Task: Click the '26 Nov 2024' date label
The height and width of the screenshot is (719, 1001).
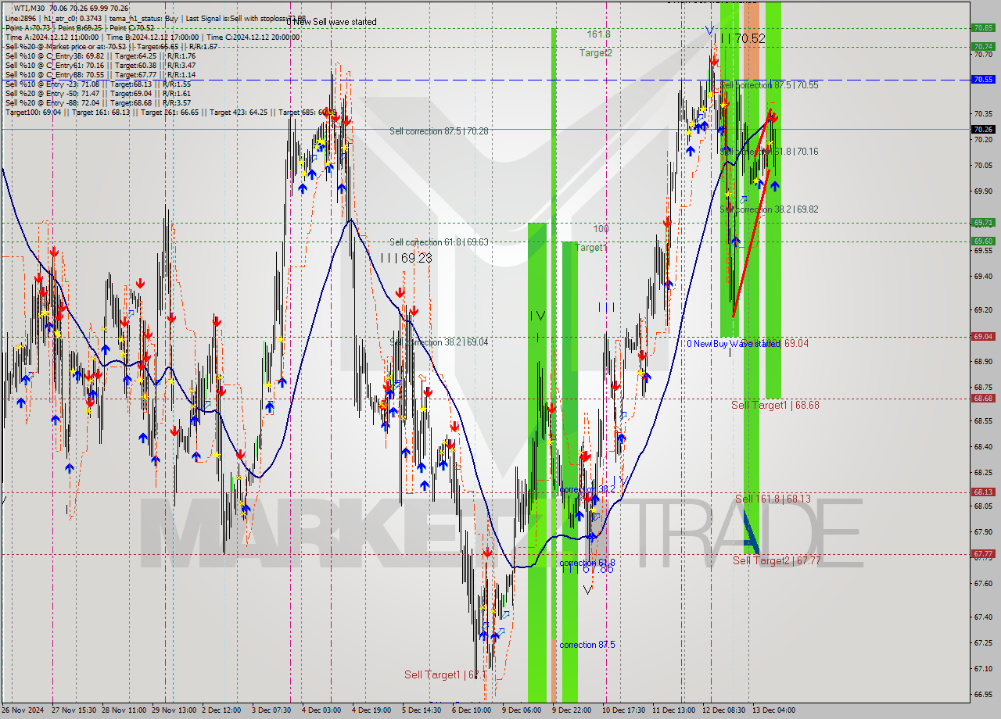Action: [x=23, y=710]
